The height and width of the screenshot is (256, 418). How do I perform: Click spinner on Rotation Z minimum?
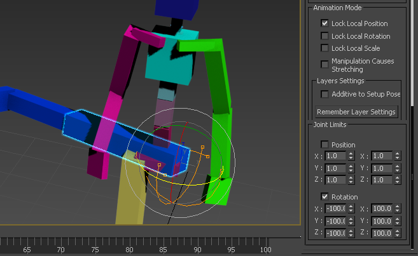pos(351,233)
